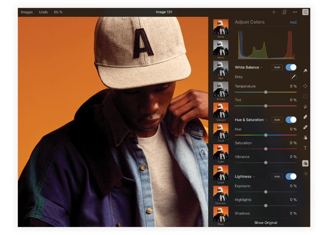
Task: Expand the Lightness chevron
Action: [254, 177]
